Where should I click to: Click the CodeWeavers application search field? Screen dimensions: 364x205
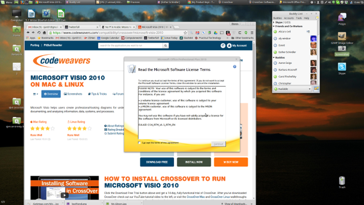(130, 45)
